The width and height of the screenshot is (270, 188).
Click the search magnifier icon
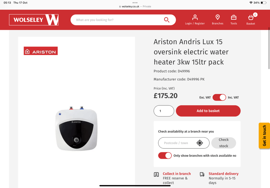point(167,20)
